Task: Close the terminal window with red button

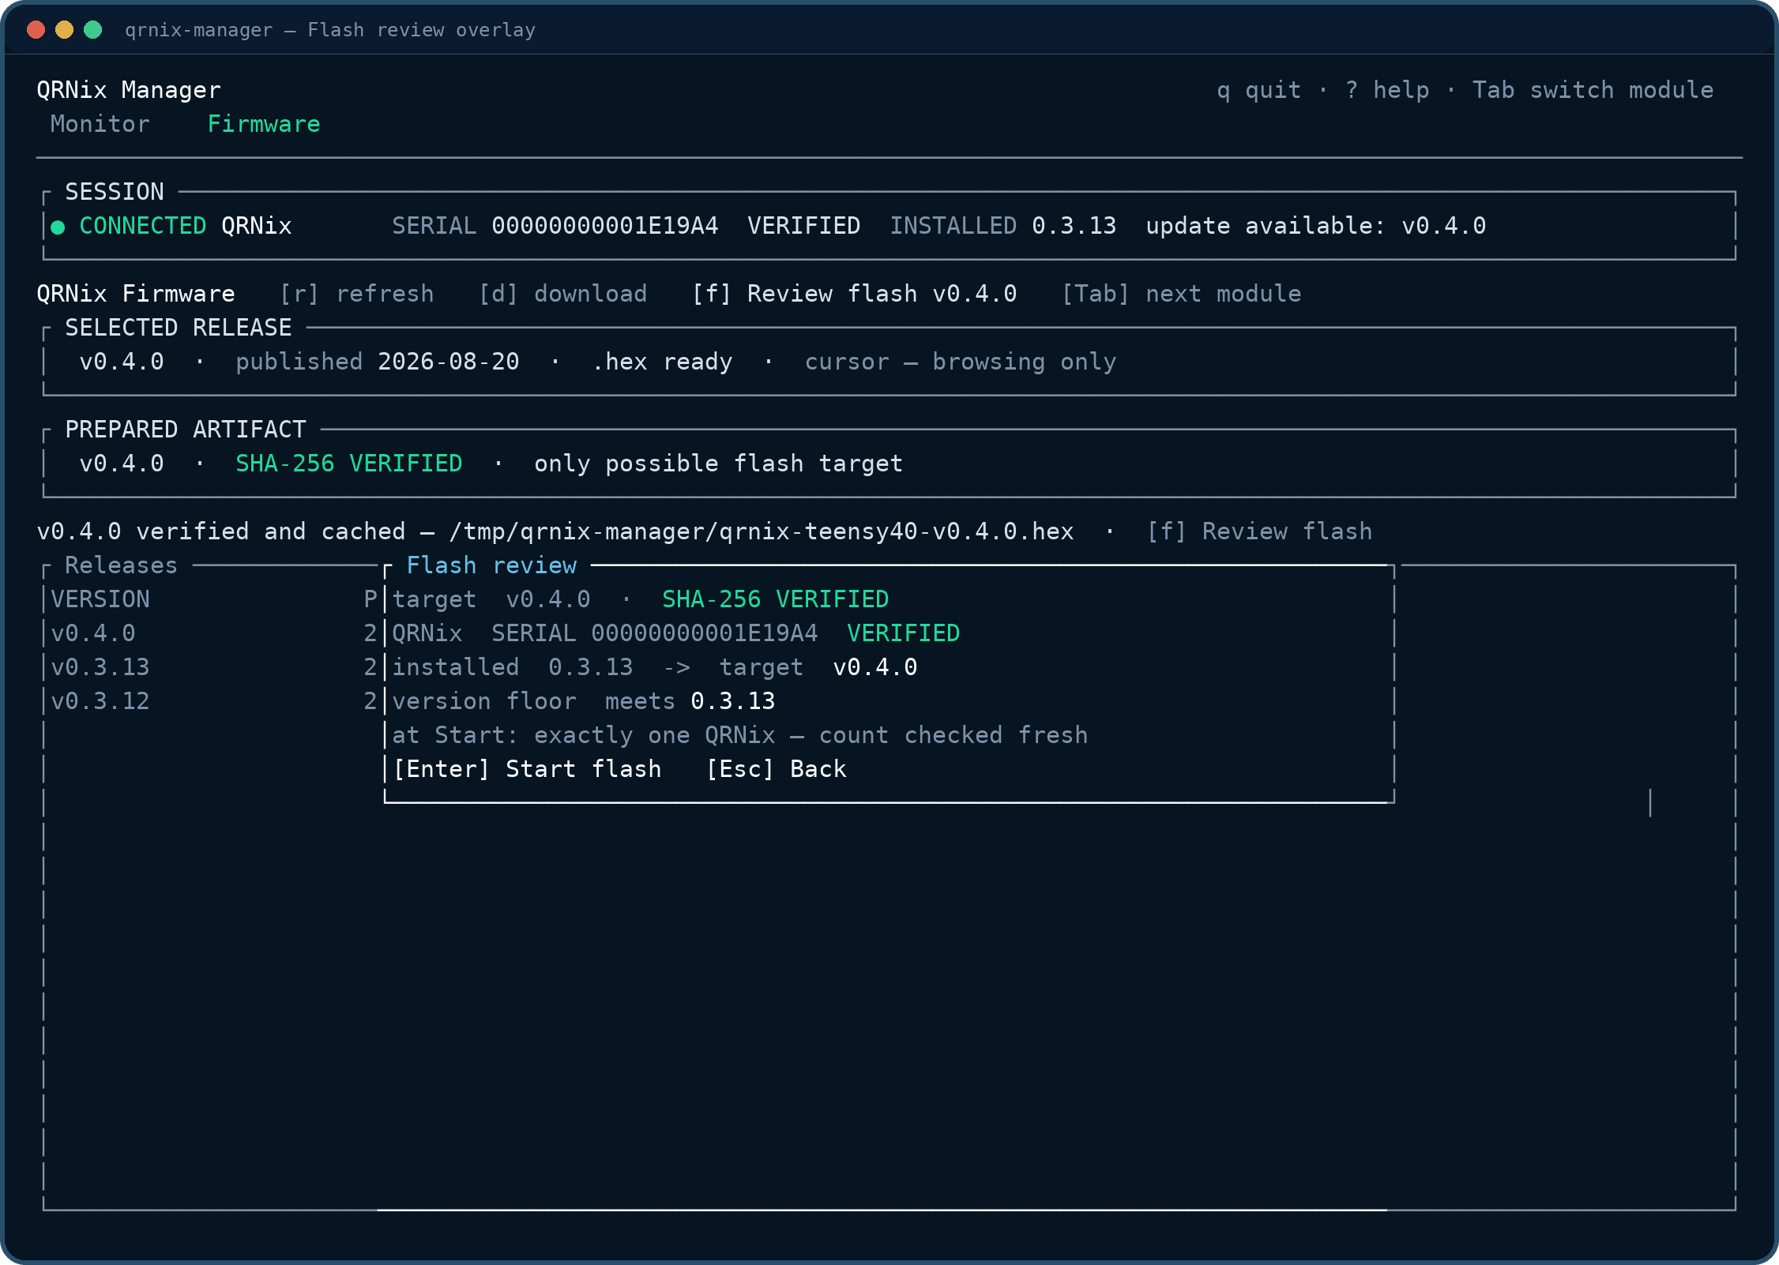Action: point(36,30)
